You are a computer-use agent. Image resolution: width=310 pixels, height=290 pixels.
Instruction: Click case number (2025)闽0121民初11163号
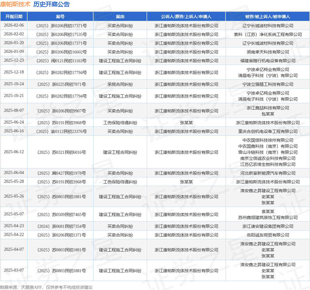pos(61,61)
